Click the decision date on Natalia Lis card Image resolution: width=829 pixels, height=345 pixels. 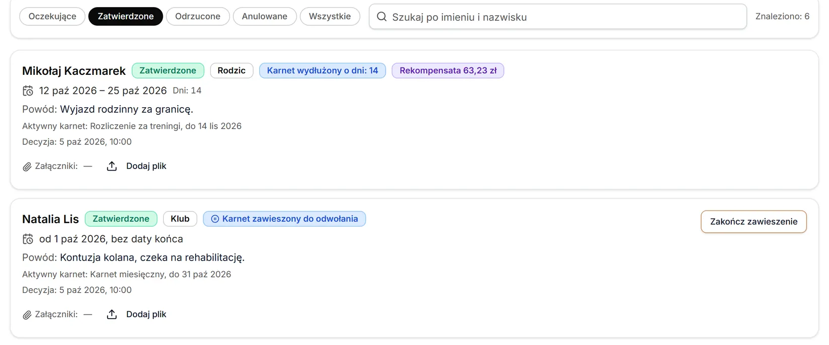(x=77, y=290)
